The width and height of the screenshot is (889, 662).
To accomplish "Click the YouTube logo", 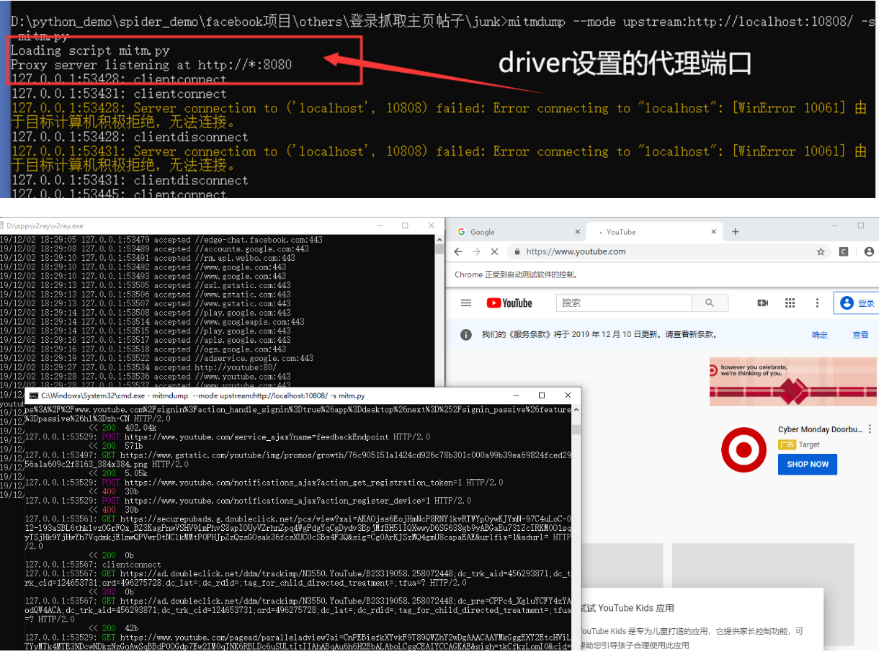I will (x=509, y=303).
